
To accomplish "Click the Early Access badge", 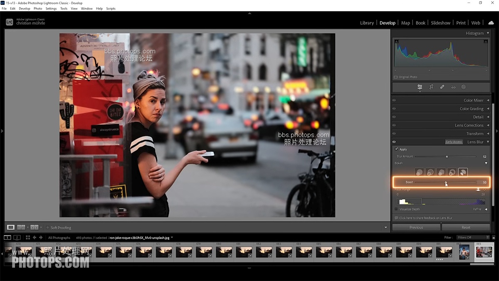I will [x=454, y=142].
